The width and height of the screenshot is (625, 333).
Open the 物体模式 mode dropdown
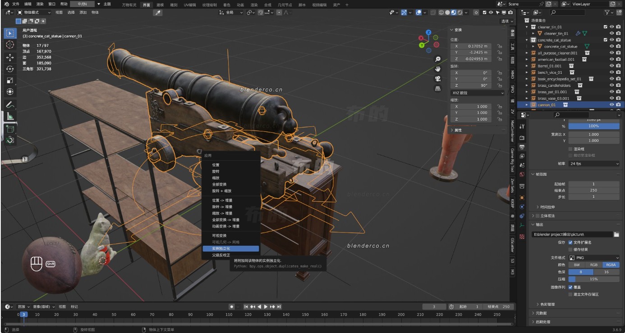coord(34,13)
